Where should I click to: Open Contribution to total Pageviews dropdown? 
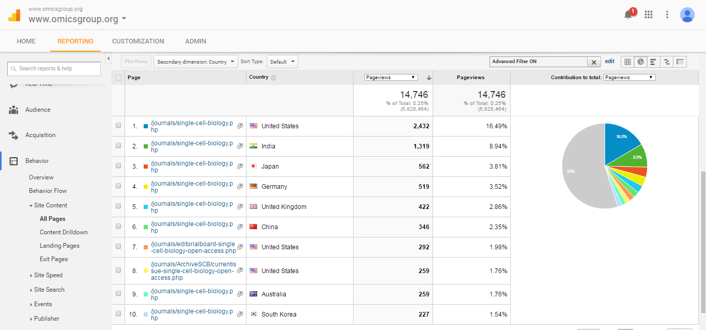click(630, 78)
